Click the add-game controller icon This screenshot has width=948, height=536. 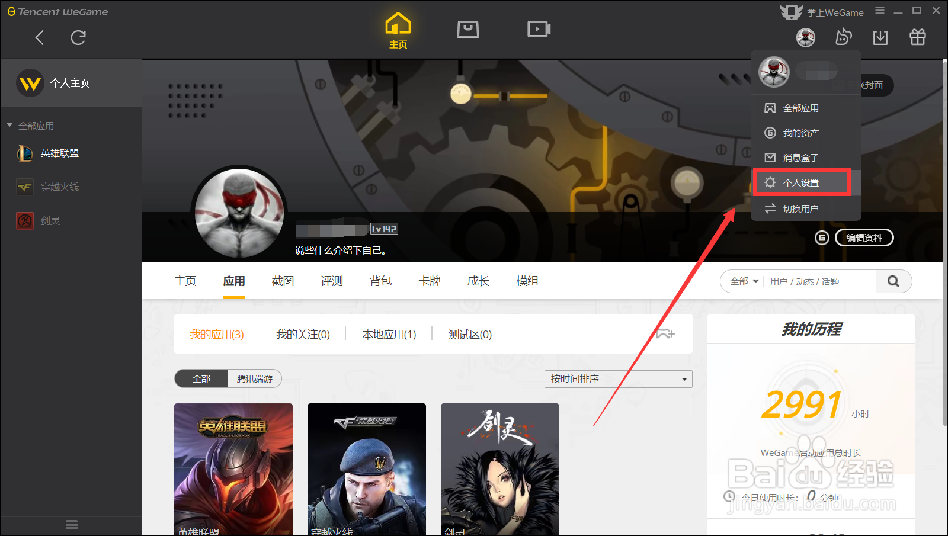click(665, 333)
